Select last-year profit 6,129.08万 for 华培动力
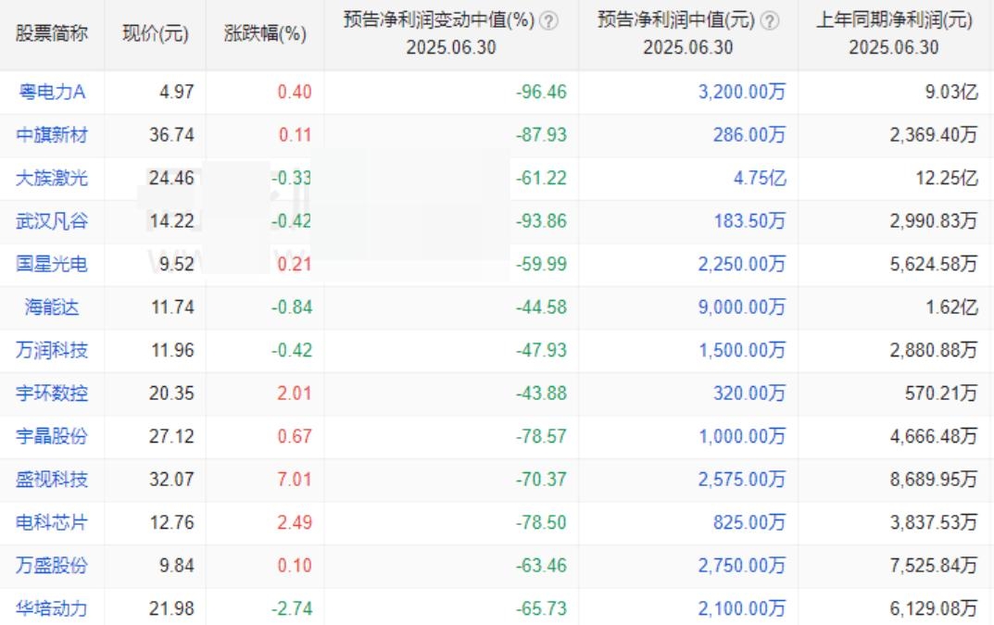 click(x=934, y=609)
